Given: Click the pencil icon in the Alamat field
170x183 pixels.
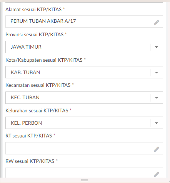Looking at the screenshot, I should click(x=157, y=23).
